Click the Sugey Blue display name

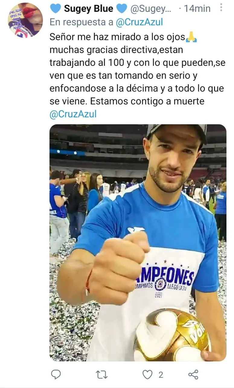88,8
